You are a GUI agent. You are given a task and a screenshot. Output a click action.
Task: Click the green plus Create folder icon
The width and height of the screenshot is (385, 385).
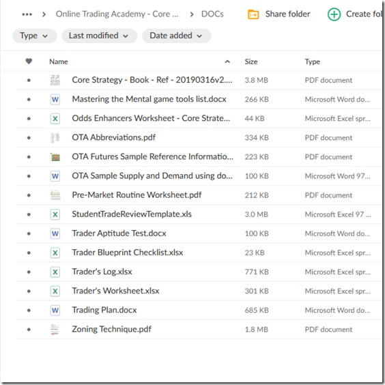point(334,14)
